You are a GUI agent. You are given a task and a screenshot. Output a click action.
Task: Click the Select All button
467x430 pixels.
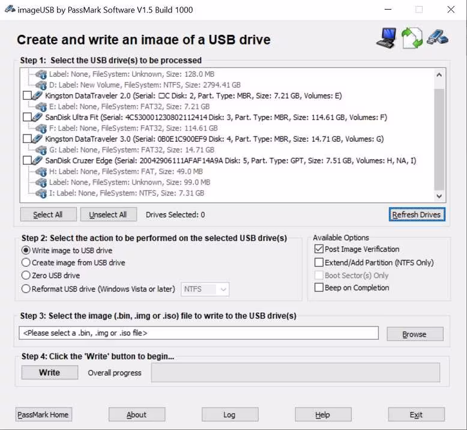point(48,214)
